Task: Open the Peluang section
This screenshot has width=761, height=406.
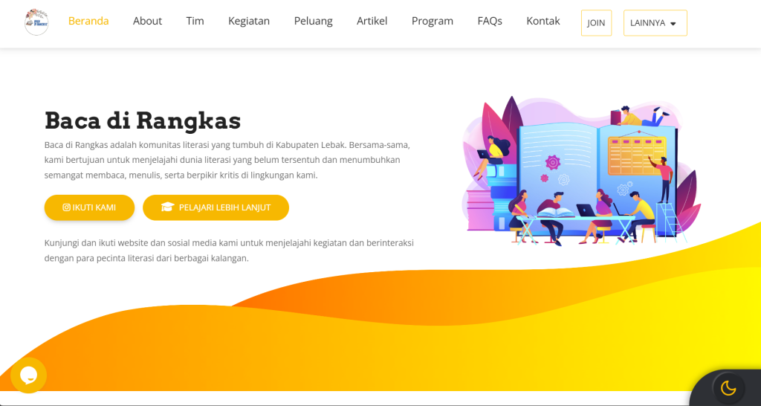Action: click(314, 22)
